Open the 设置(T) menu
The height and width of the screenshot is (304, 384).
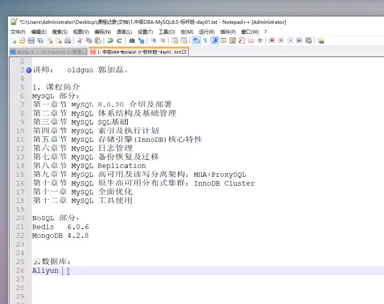[x=145, y=32]
